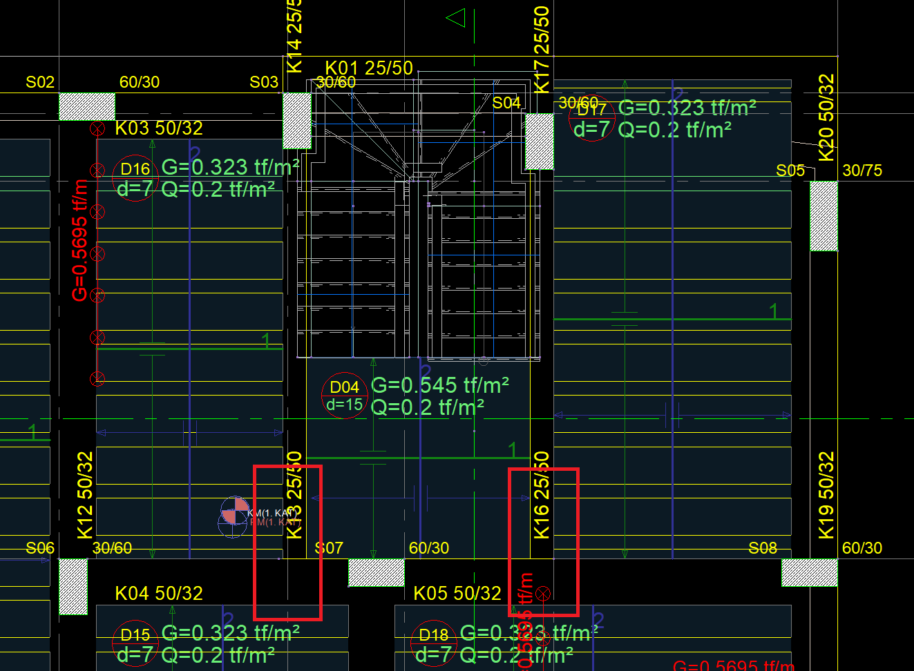Click the vertical red G=0.5695 tf/m label at left
The width and height of the screenshot is (914, 671).
(x=79, y=240)
